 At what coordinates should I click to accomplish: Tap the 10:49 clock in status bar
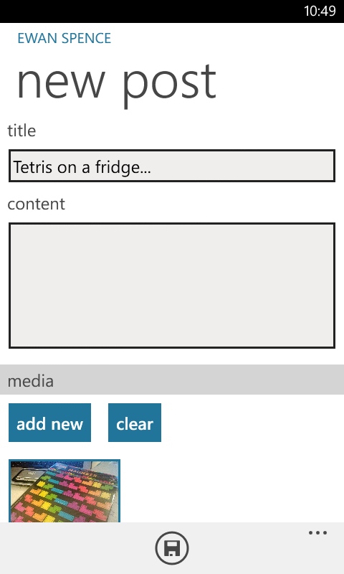pos(320,11)
